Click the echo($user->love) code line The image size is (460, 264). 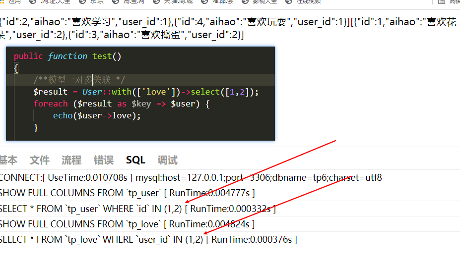(97, 115)
